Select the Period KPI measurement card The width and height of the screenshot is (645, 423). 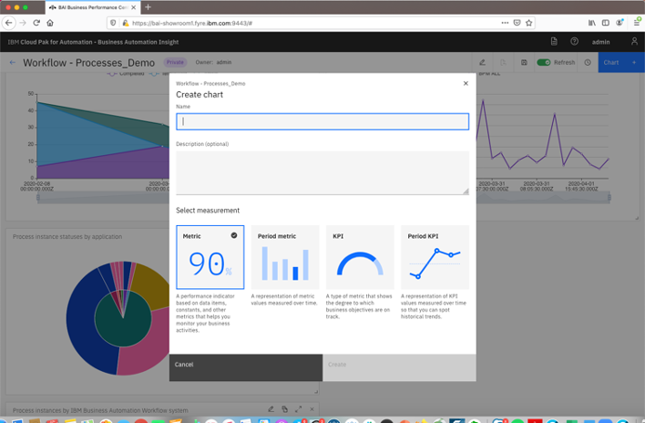(435, 257)
